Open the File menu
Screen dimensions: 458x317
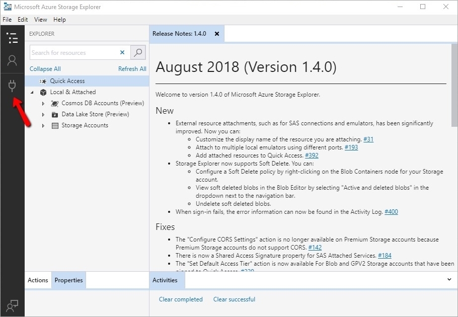[x=7, y=20]
